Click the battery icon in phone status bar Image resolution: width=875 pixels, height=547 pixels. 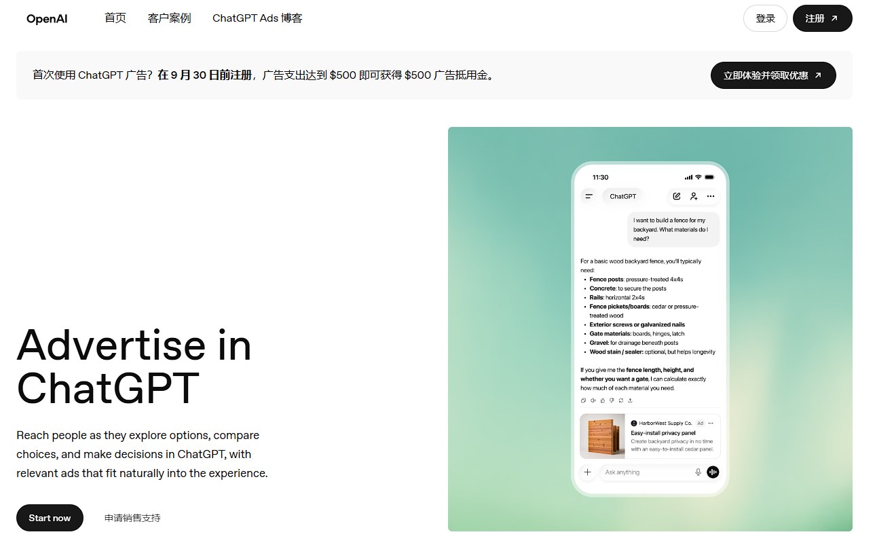(x=709, y=177)
